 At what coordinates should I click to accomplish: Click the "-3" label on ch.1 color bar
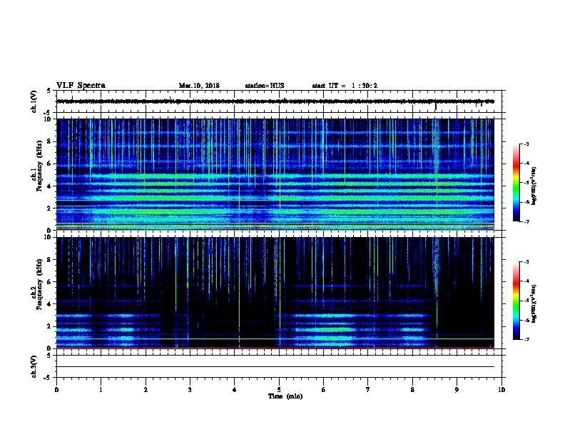(x=526, y=144)
